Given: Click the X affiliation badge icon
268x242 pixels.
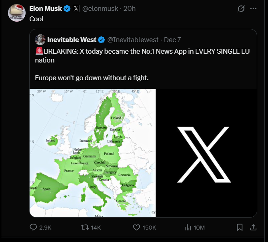Looking at the screenshot, I should (x=76, y=8).
